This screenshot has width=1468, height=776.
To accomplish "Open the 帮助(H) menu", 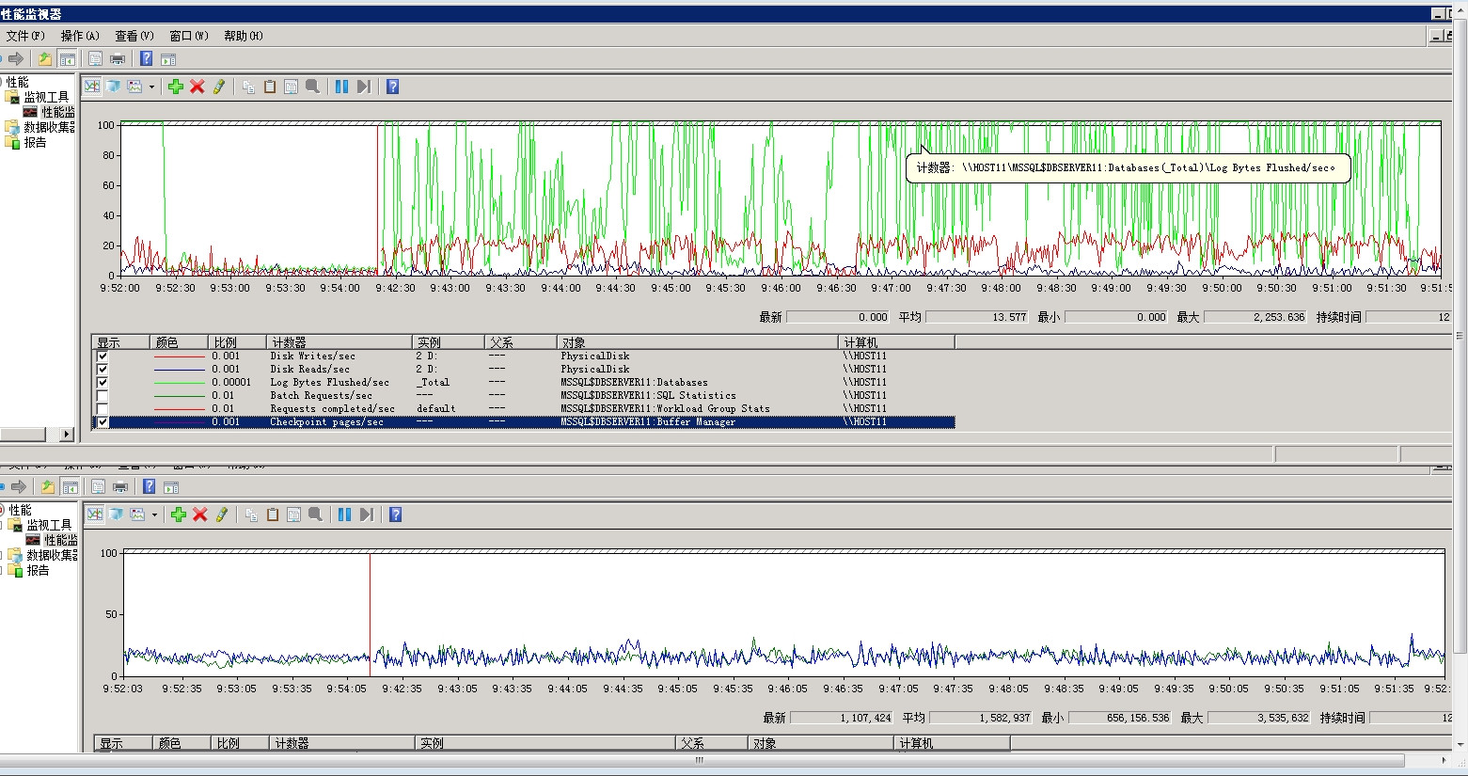I will click(244, 36).
